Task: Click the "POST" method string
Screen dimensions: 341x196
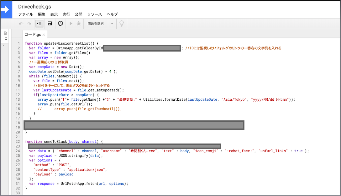Action: point(63,165)
